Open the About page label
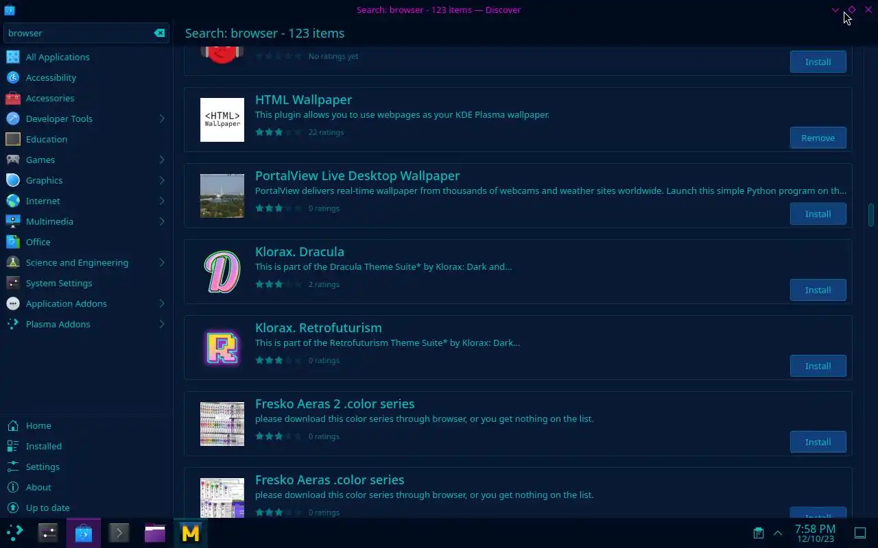The width and height of the screenshot is (878, 548). pyautogui.click(x=38, y=487)
